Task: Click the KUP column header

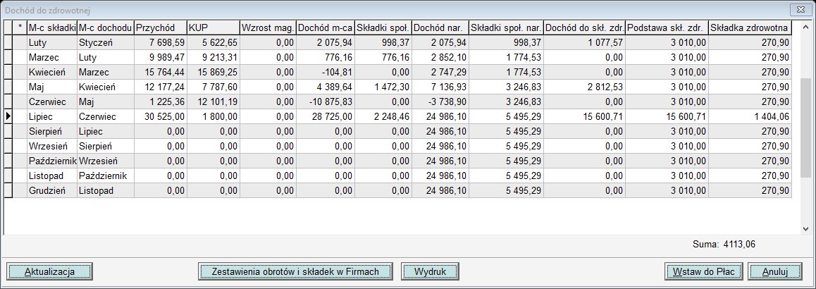Action: pyautogui.click(x=213, y=27)
